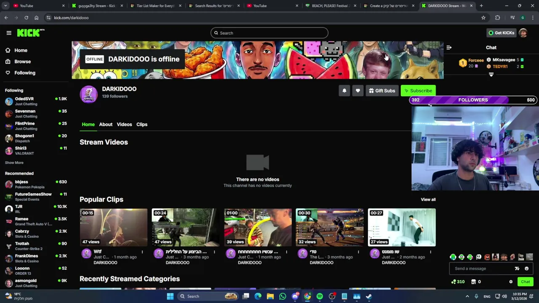Open OdedSVR followed channel
This screenshot has height=303, width=539.
(36, 101)
